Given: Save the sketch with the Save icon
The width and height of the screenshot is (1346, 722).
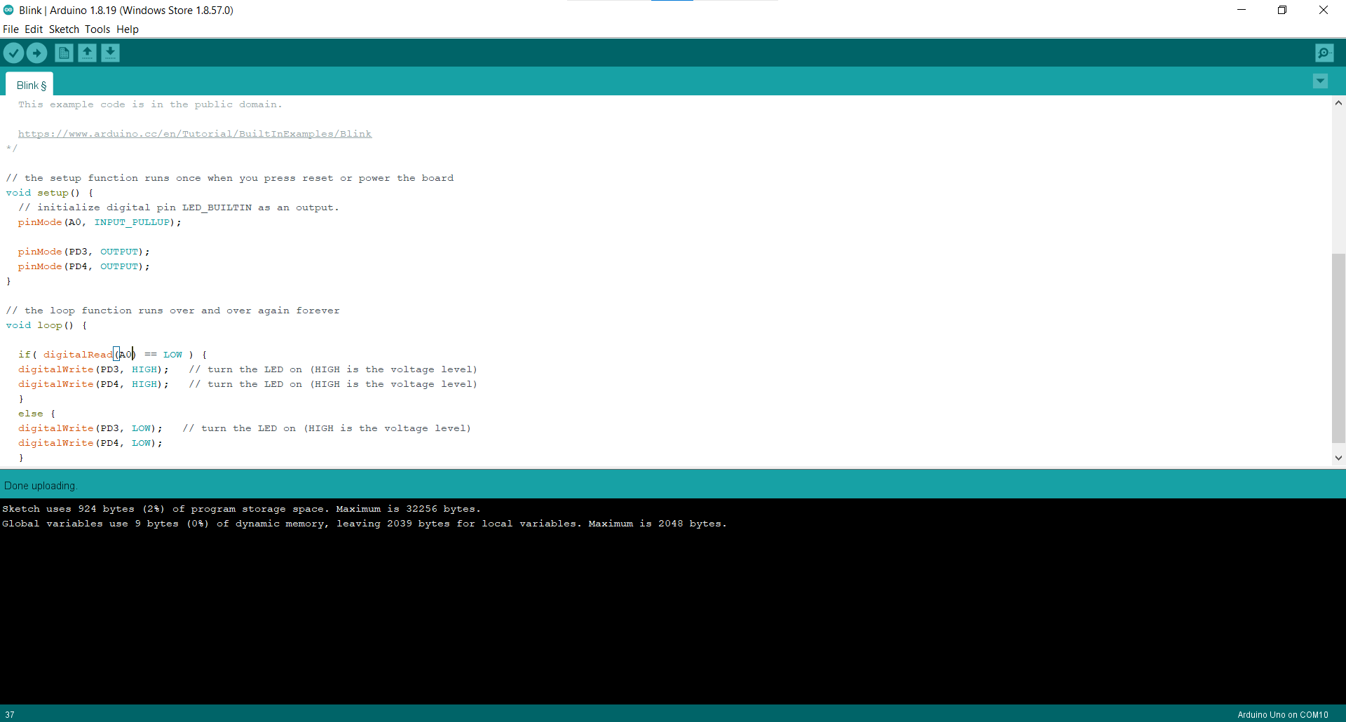Looking at the screenshot, I should coord(110,53).
